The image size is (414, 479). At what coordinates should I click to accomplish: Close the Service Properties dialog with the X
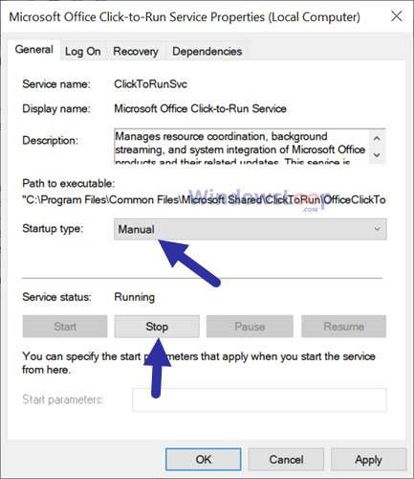397,16
